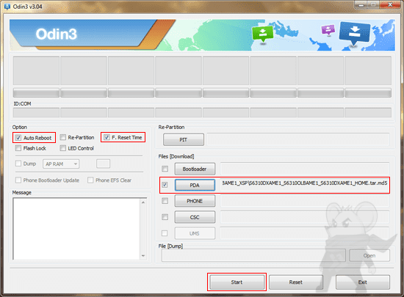Tick the LED Control checkbox
Image resolution: width=404 pixels, height=297 pixels.
[63, 148]
